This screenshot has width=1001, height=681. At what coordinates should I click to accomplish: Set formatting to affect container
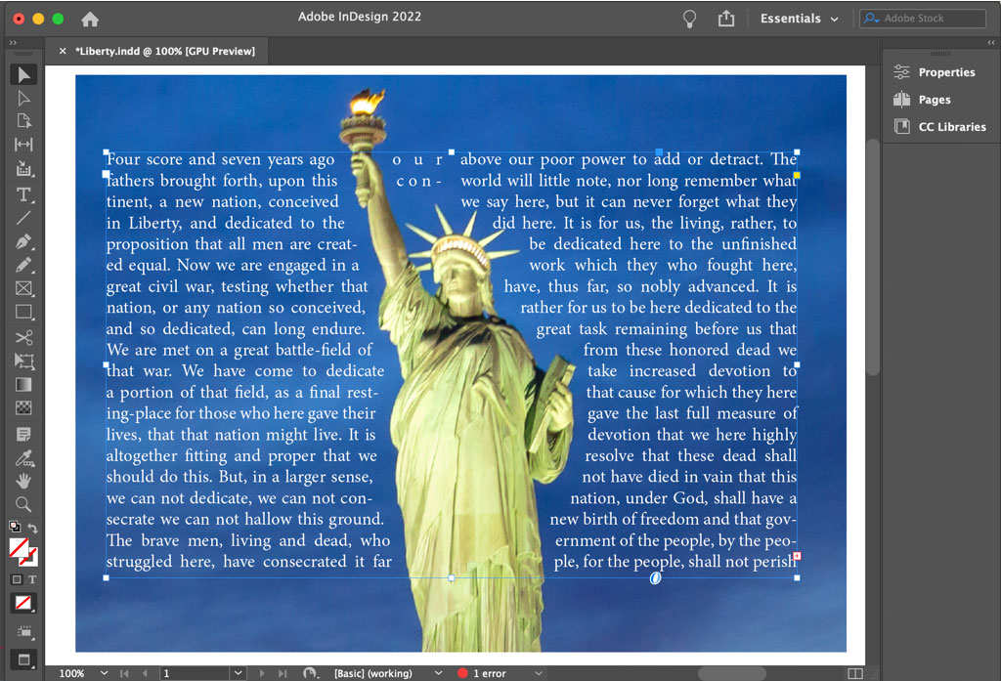17,579
